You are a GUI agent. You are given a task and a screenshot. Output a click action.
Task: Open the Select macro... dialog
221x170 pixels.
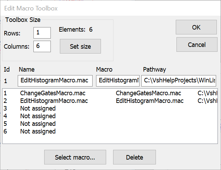click(x=75, y=157)
